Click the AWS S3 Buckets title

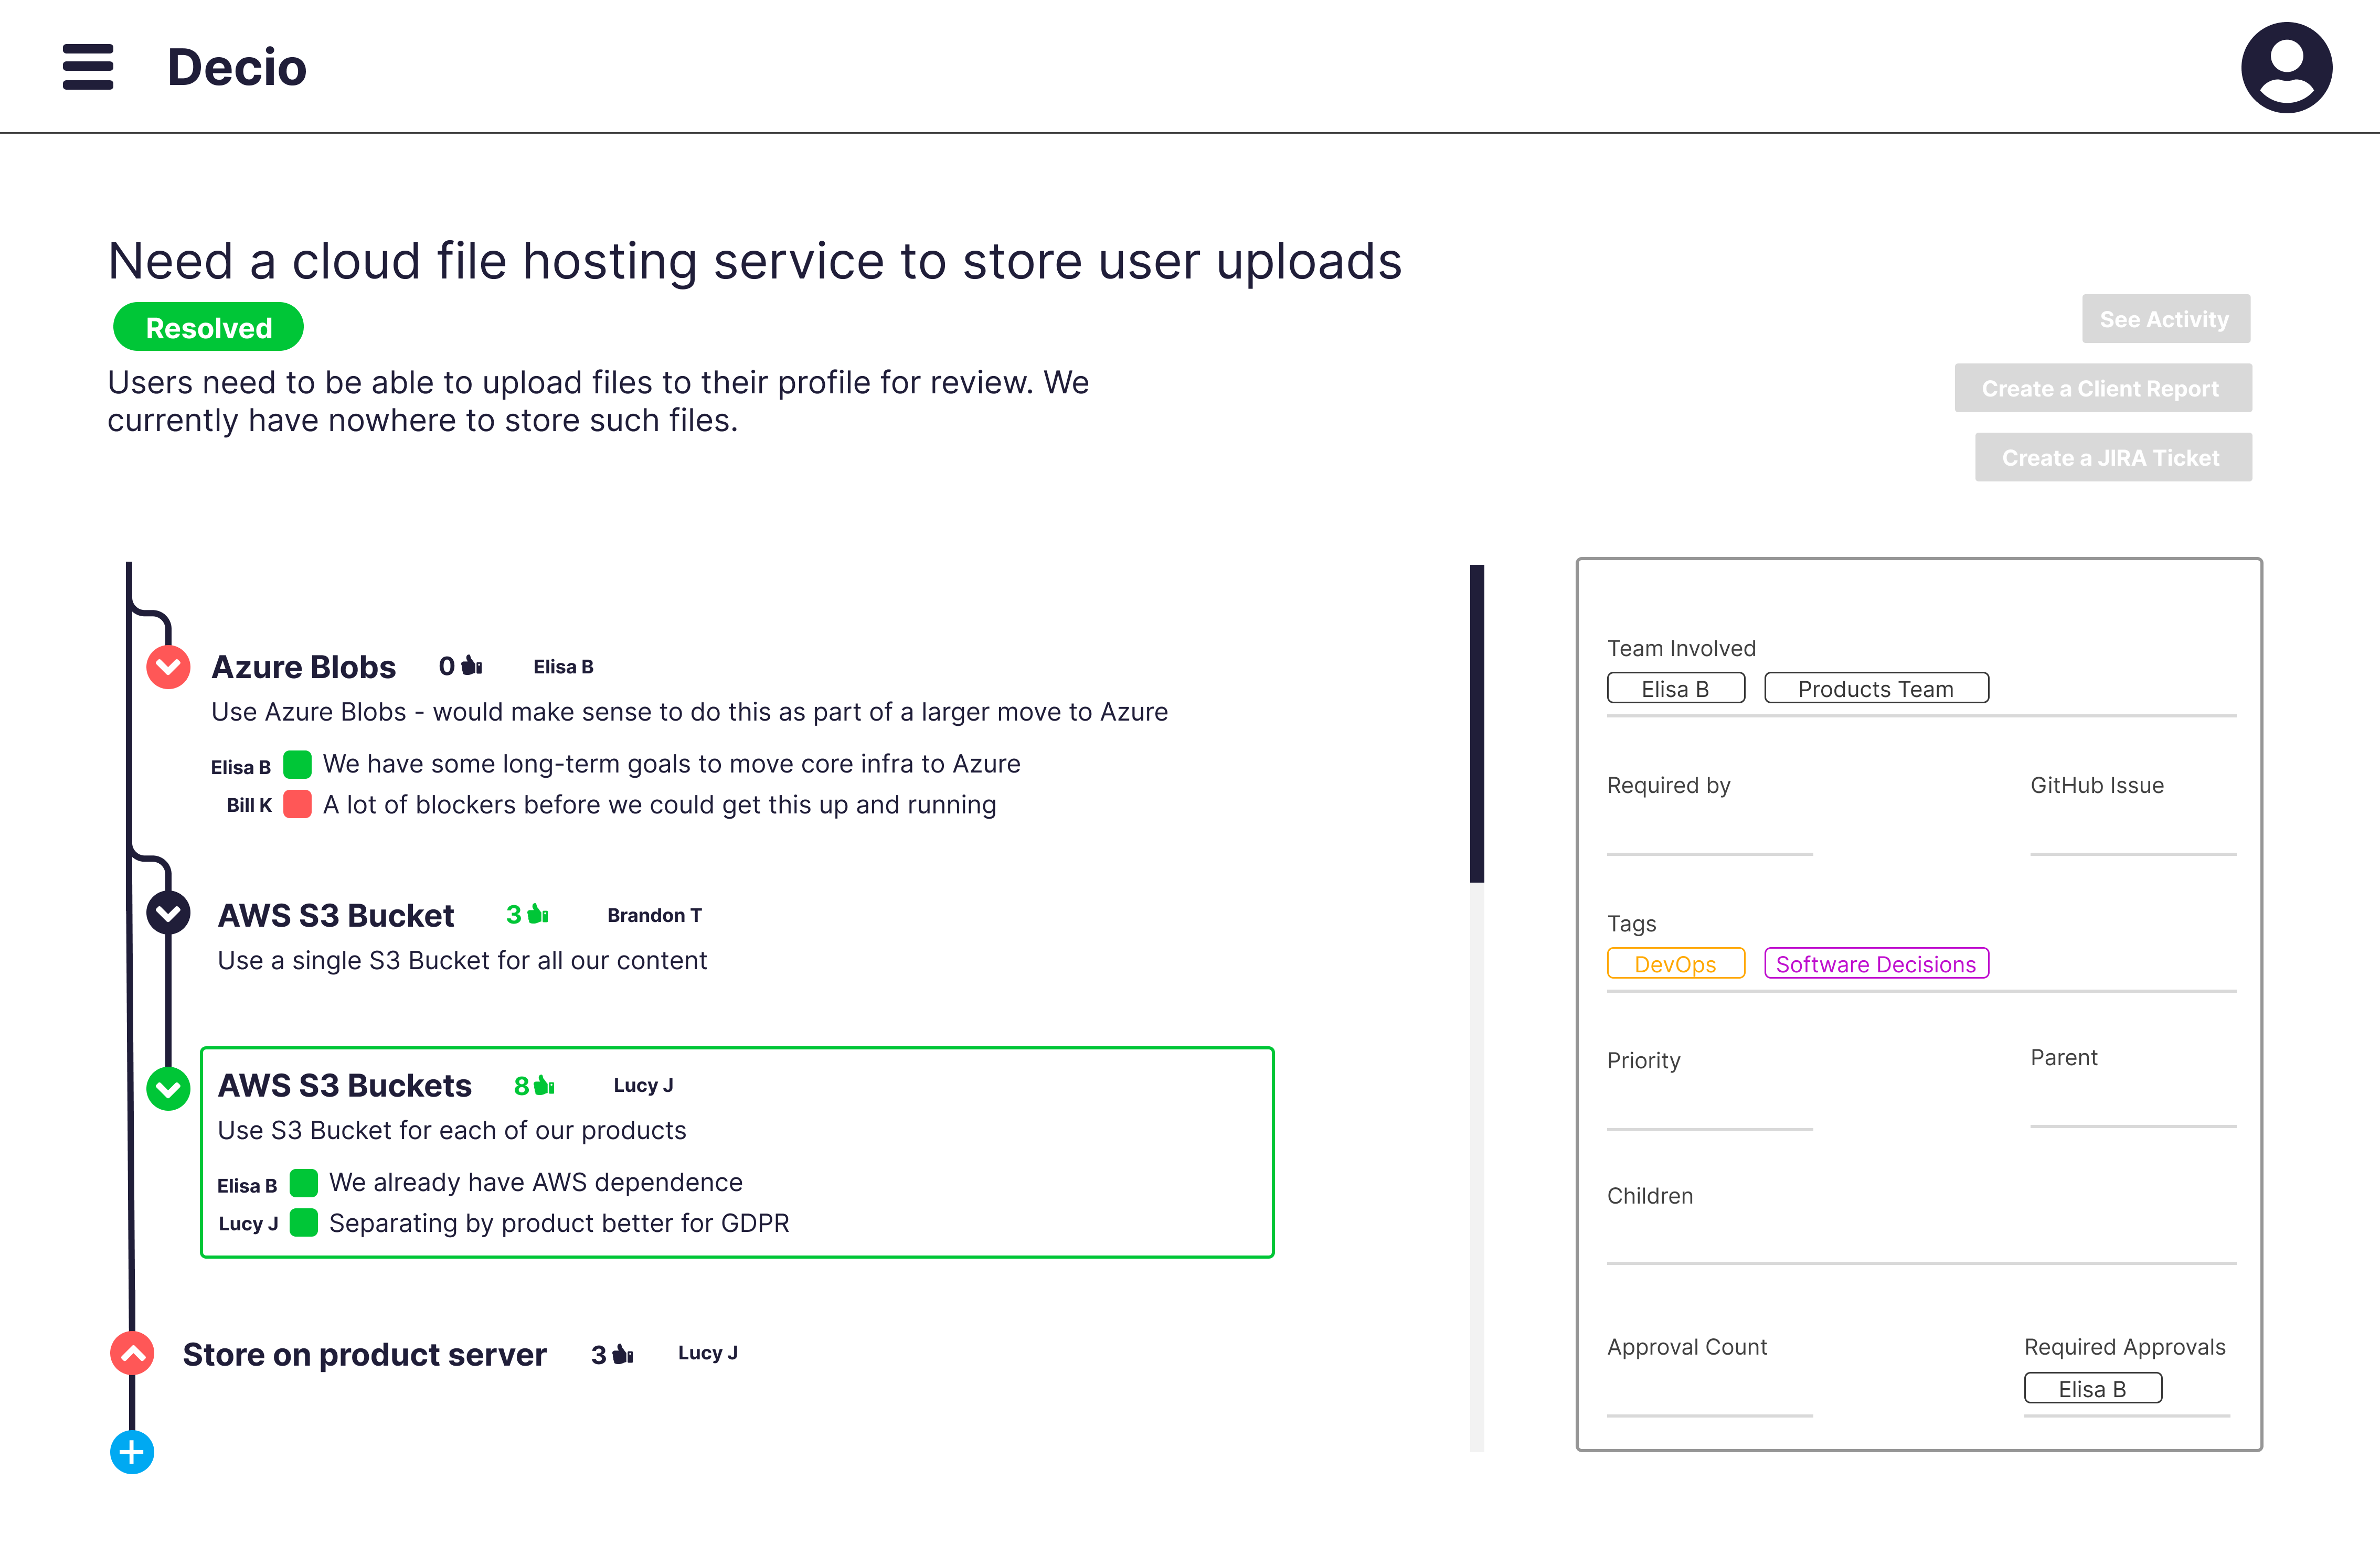pyautogui.click(x=345, y=1085)
